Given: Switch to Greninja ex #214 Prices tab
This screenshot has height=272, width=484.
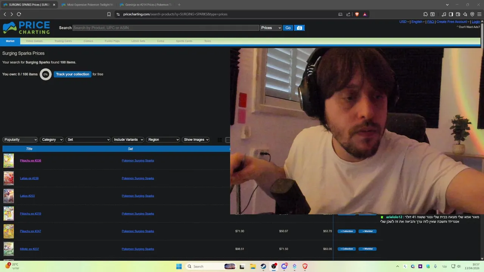Looking at the screenshot, I should [x=145, y=5].
